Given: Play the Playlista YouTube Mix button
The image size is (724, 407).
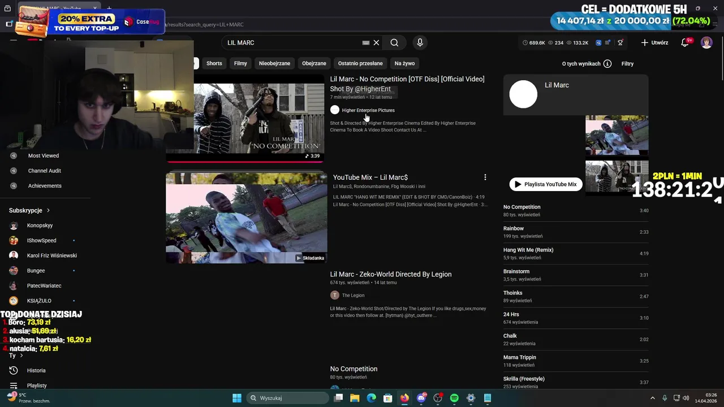Looking at the screenshot, I should (x=546, y=184).
